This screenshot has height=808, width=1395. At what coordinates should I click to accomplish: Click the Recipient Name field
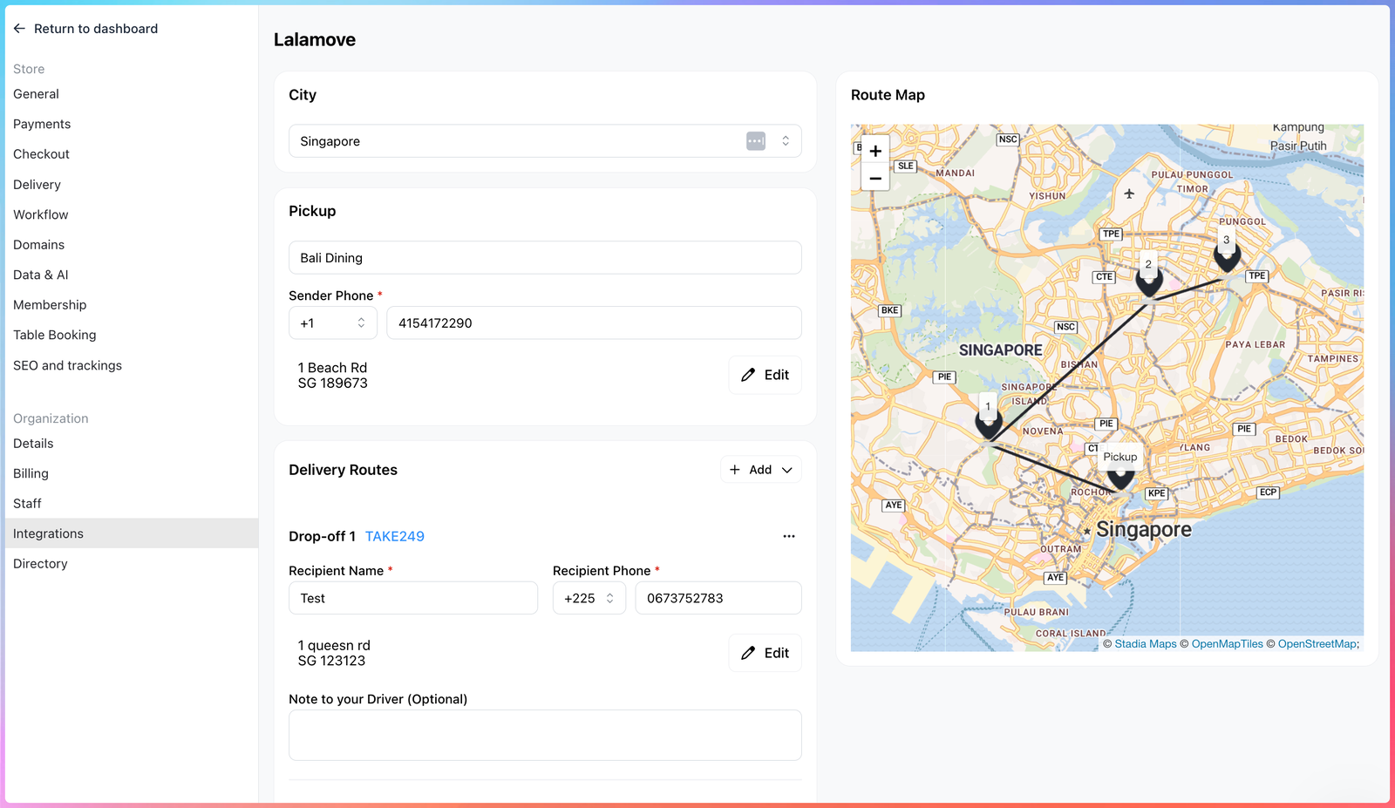(413, 598)
